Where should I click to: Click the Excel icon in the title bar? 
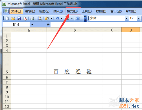[4, 4]
